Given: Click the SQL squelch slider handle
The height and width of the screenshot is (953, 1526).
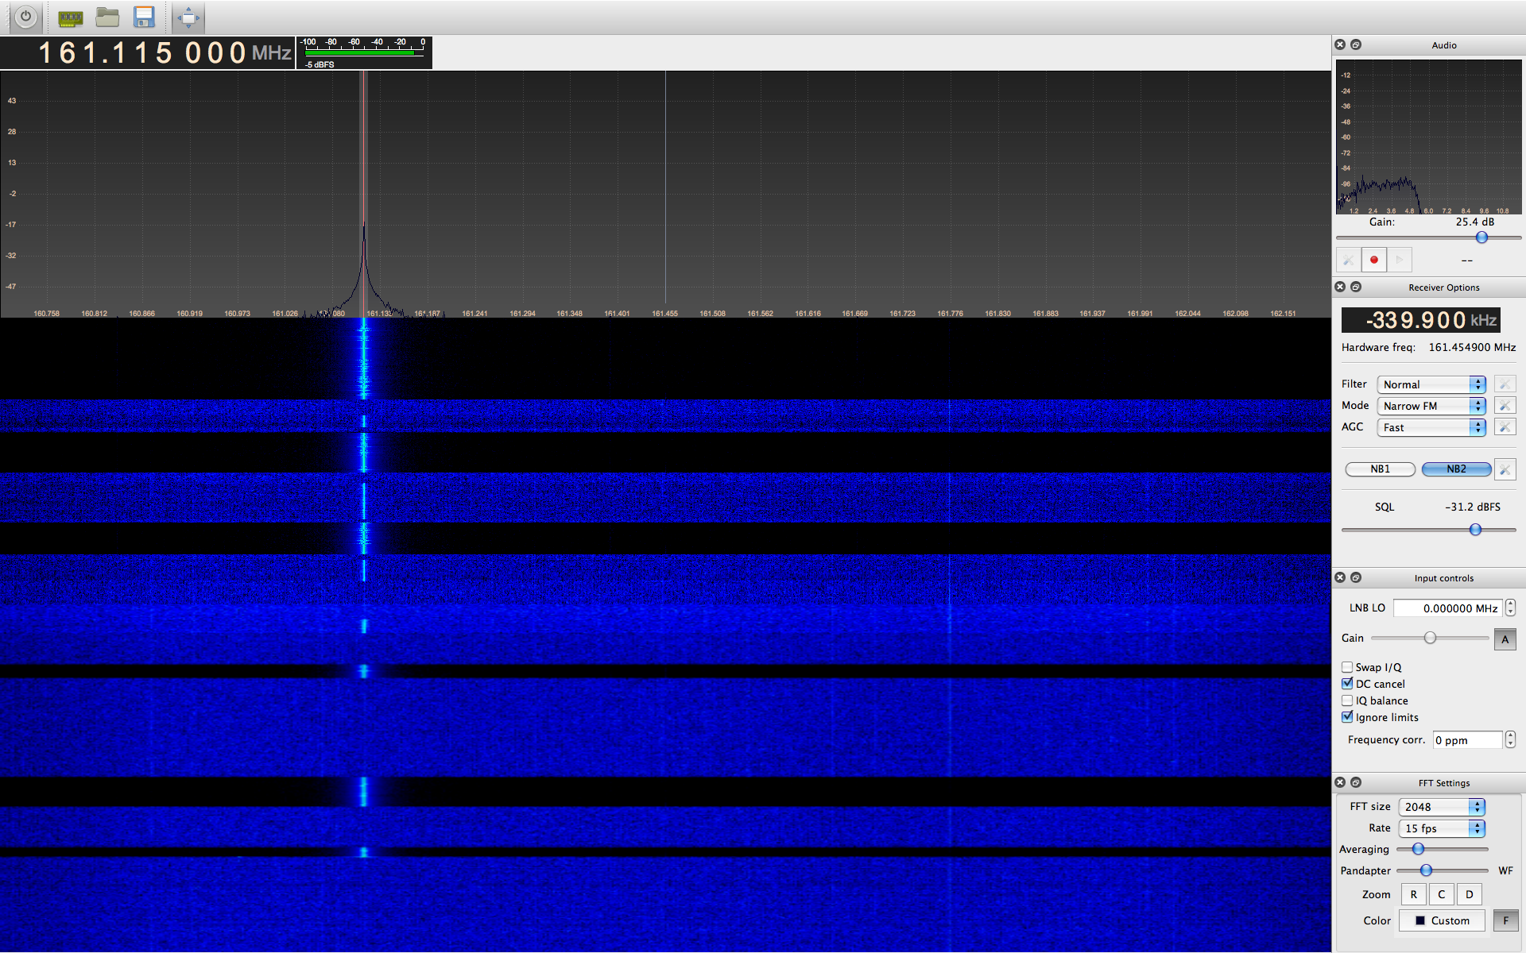Looking at the screenshot, I should pos(1475,530).
